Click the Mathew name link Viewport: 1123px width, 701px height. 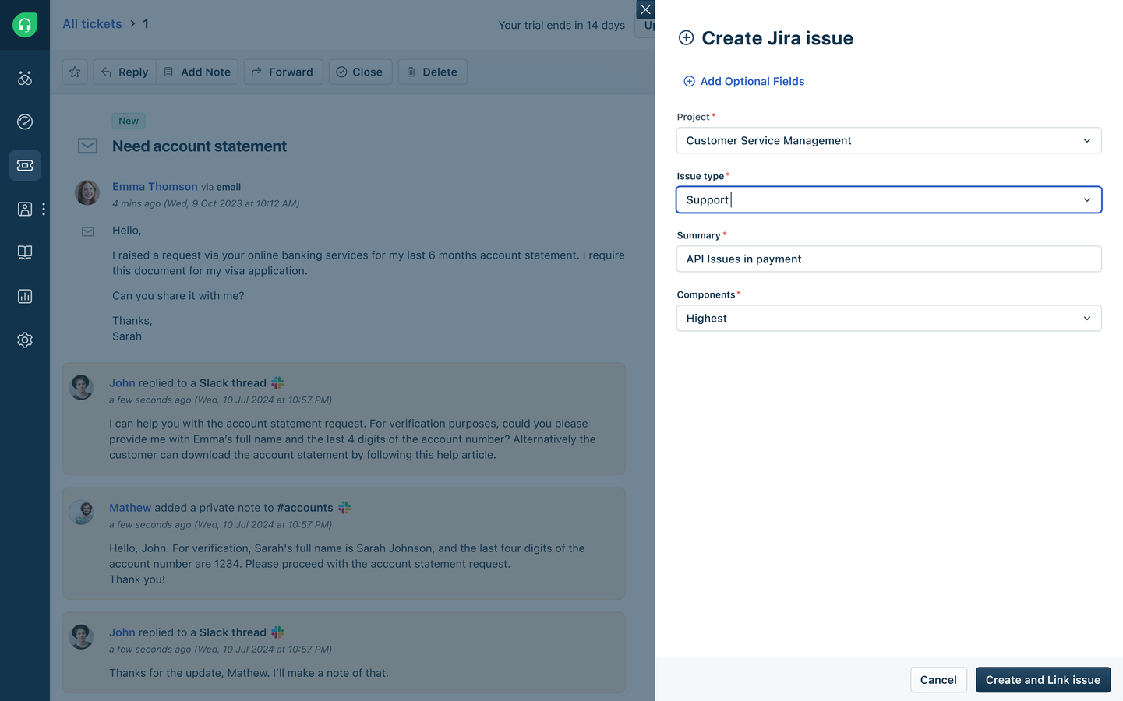pos(130,508)
